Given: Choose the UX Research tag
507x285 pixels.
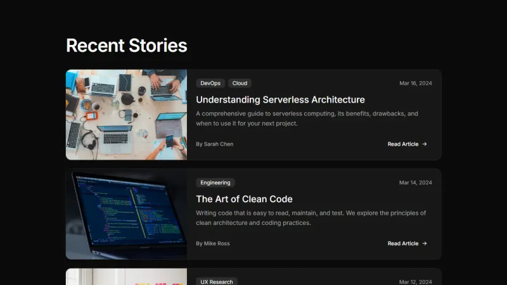Looking at the screenshot, I should 216,281.
